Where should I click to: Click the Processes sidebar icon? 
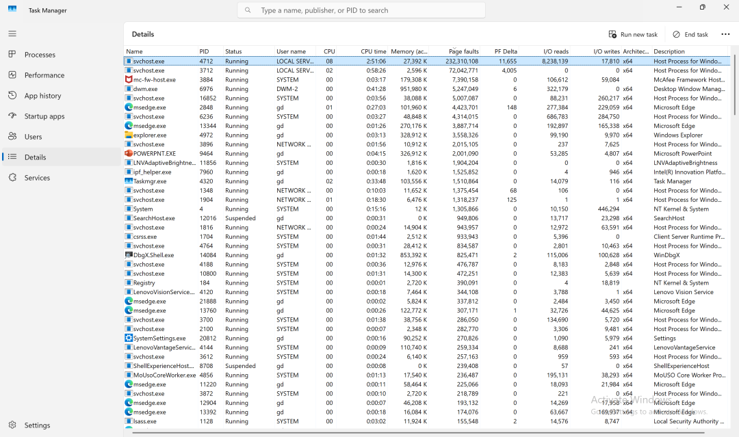pyautogui.click(x=12, y=54)
